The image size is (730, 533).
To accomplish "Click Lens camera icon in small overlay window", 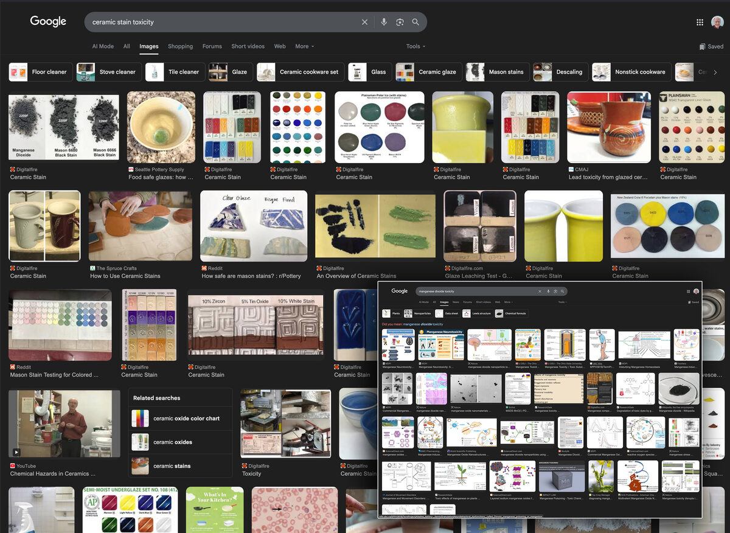I will 555,291.
